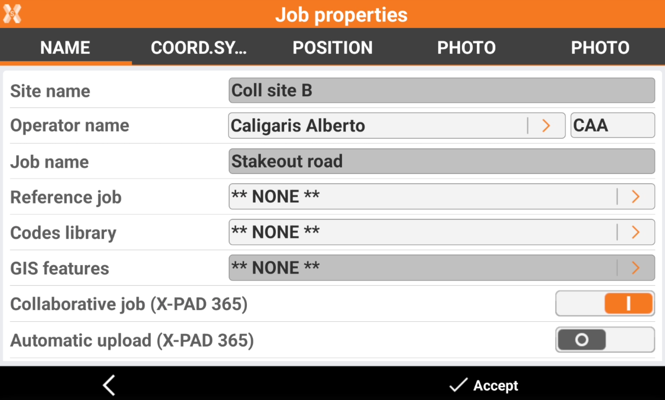
Task: Click the Reference job orange chevron arrow
Action: coord(636,197)
